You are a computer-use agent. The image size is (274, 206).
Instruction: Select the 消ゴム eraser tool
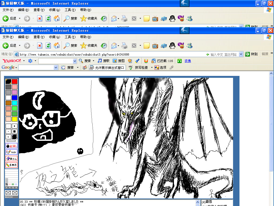pos(12,159)
